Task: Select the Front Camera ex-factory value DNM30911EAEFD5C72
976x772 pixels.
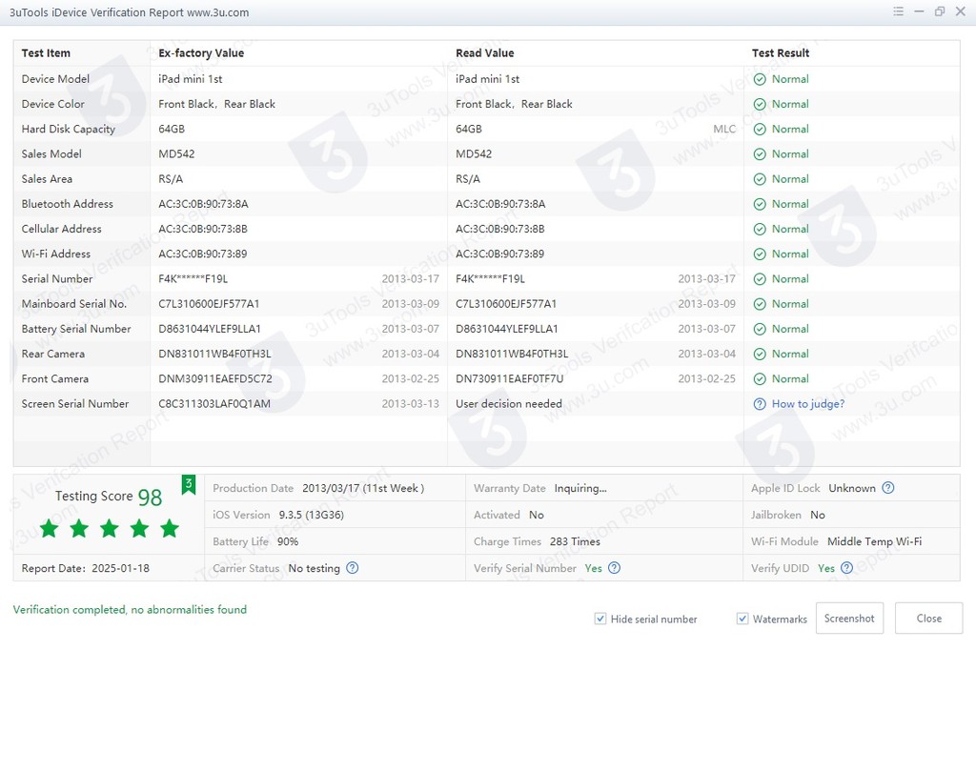Action: 214,378
